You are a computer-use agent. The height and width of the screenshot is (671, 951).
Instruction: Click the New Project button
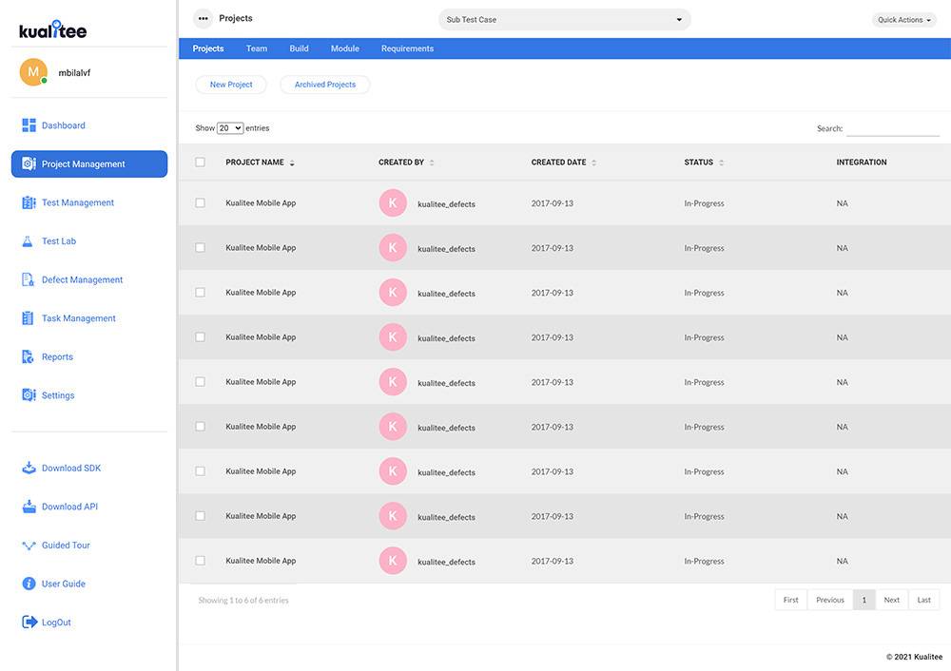tap(231, 85)
